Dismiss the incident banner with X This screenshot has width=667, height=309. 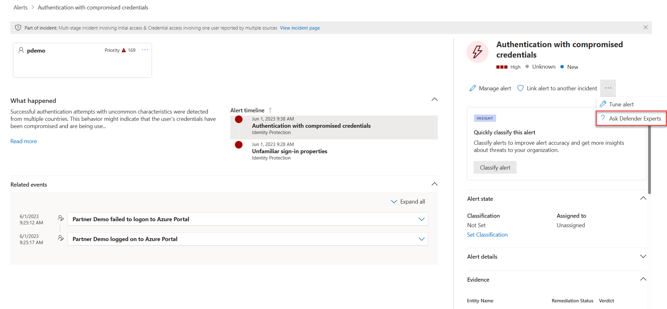coord(646,28)
